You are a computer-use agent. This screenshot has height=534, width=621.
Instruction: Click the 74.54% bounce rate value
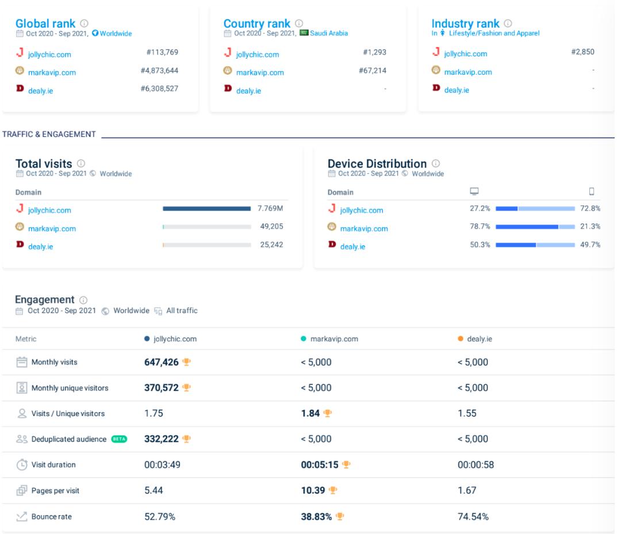point(473,517)
